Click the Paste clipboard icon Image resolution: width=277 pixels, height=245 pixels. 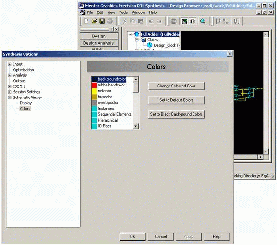[x=141, y=21]
